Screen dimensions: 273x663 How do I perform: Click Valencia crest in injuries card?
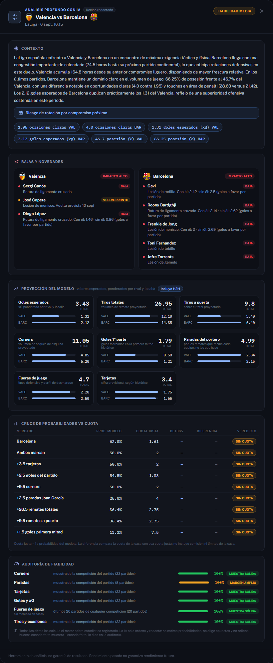point(22,176)
